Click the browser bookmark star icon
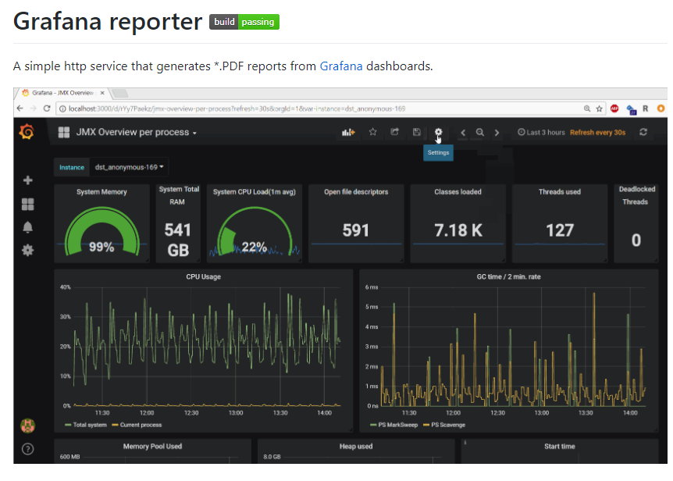The height and width of the screenshot is (481, 673). 599,109
